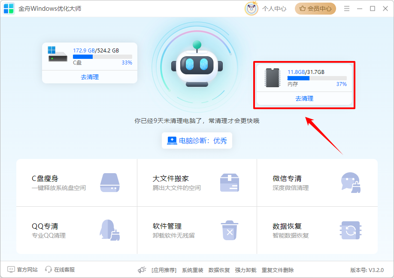This screenshot has width=394, height=278.
Task: Click 11.8GB/31.7GB memory usage text
Action: pyautogui.click(x=306, y=72)
